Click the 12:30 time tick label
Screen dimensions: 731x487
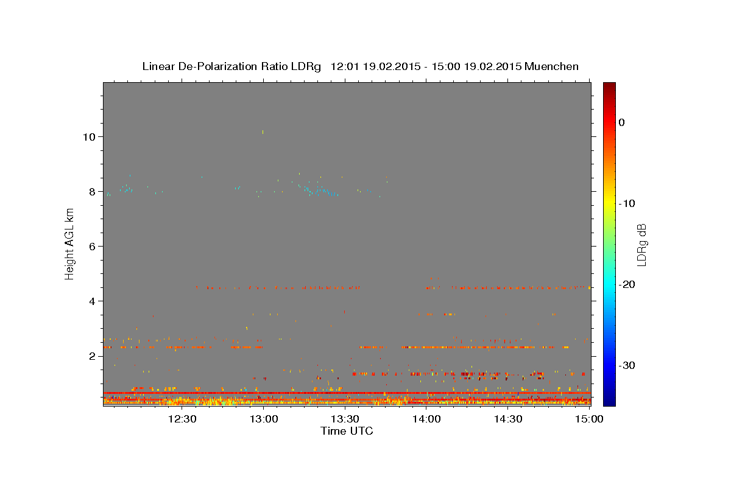pos(182,419)
